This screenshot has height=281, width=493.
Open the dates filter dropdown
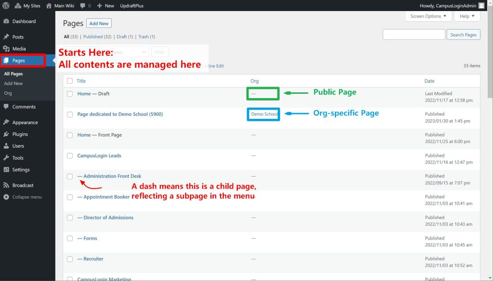(130, 52)
